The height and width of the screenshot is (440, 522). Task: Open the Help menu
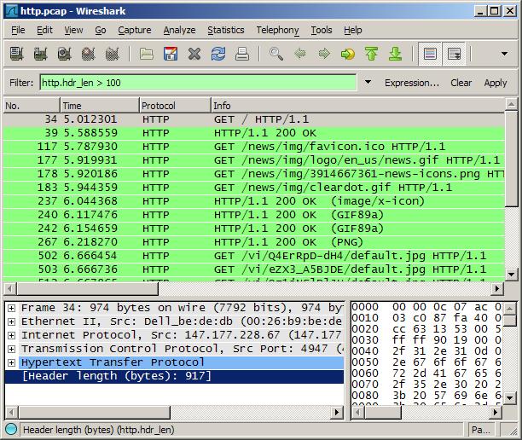(x=353, y=30)
